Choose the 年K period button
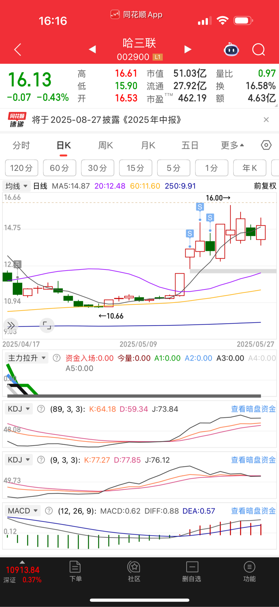Screen dimensions: 279x607 coord(250,168)
